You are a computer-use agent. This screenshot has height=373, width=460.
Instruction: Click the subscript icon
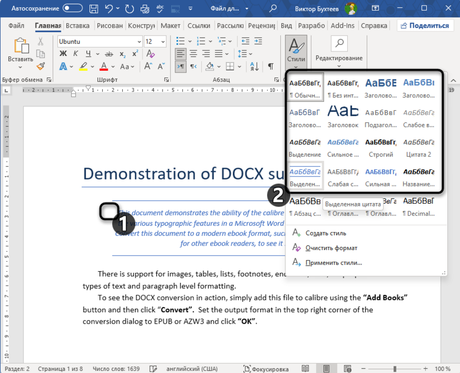(x=122, y=54)
